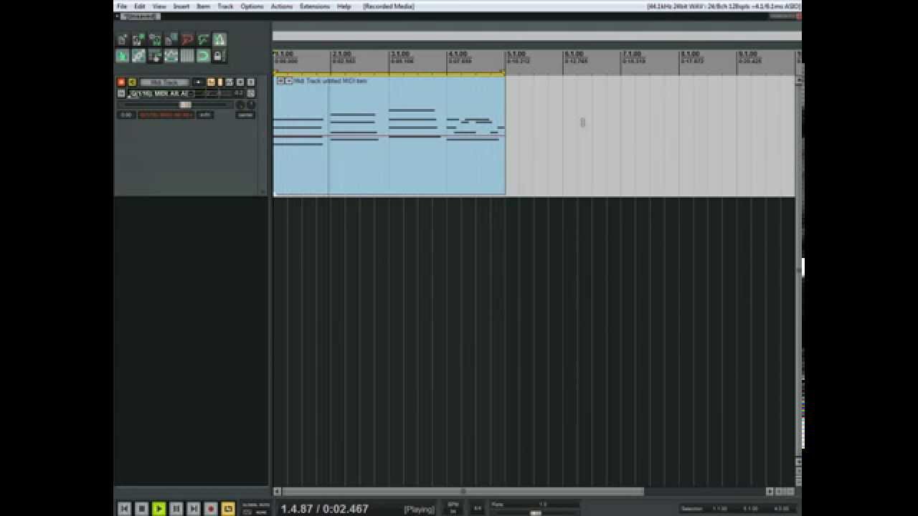Click the horizontal scrollbar left arrow
The height and width of the screenshot is (516, 918).
(x=278, y=492)
